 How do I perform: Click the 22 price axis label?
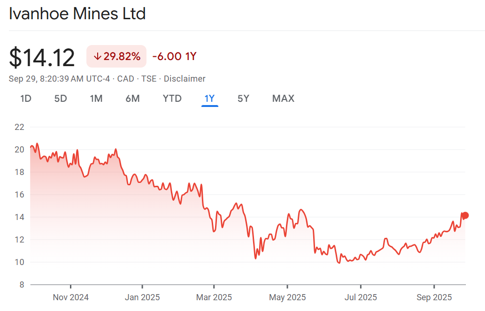[19, 127]
